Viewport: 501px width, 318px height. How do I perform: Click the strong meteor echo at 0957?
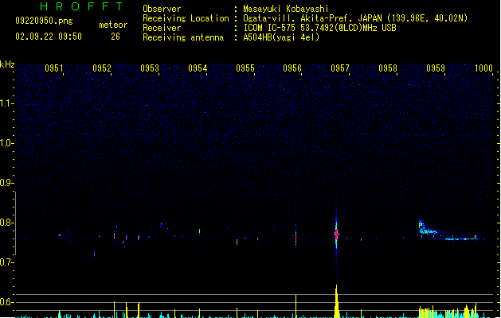coord(336,235)
